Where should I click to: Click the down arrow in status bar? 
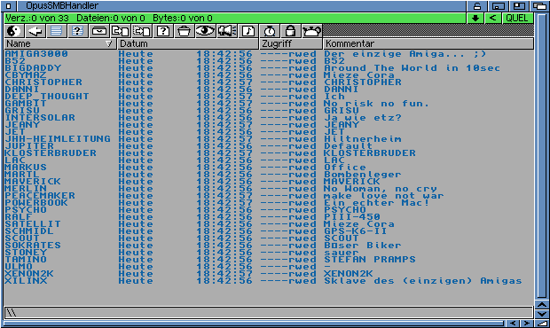(x=475, y=19)
